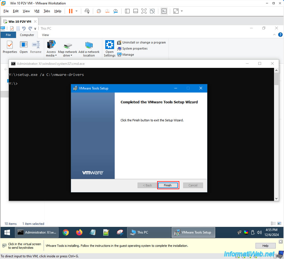
Task: Toggle the bottom thumbnail bar icon
Action: pos(135,11)
